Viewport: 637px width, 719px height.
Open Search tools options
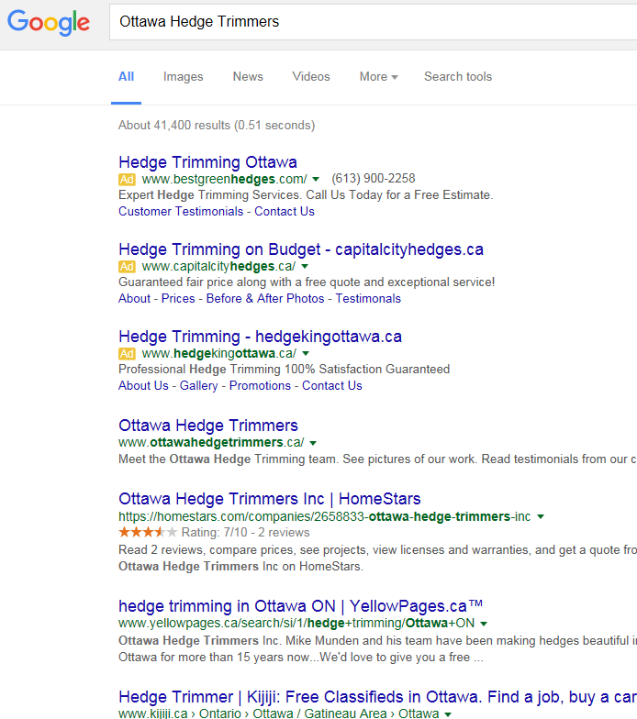pyautogui.click(x=458, y=77)
